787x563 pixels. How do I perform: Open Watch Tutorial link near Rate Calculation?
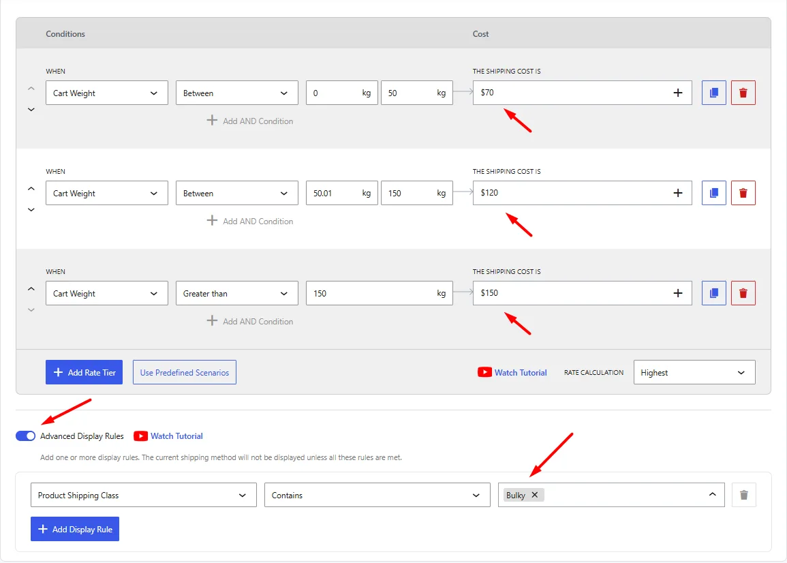coord(521,373)
